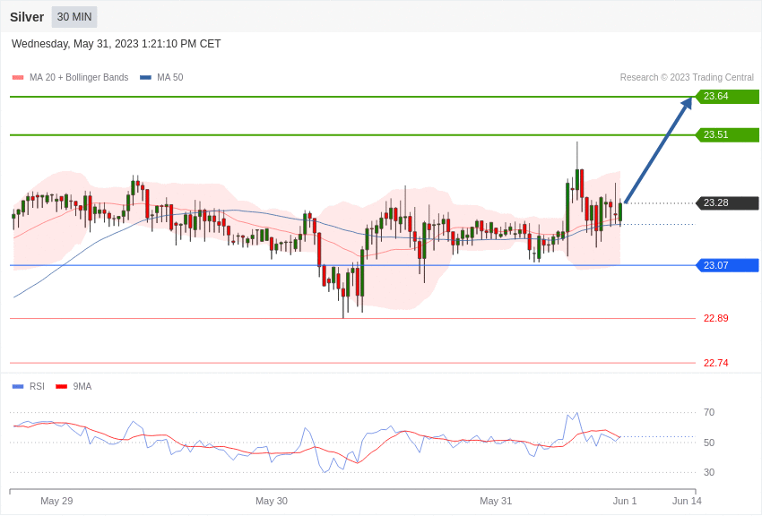
Task: Click the MA 50 blue legend swatch
Action: 146,78
